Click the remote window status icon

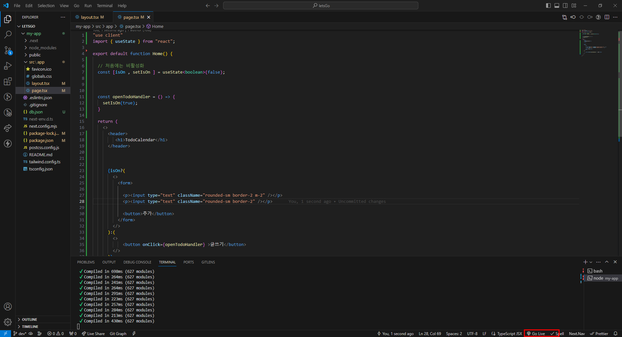tap(6, 333)
